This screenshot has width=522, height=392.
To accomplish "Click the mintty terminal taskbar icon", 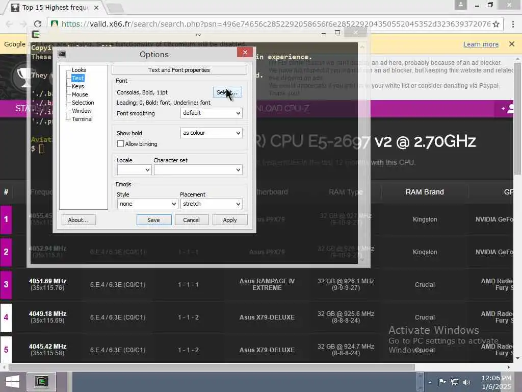I will click(42, 382).
